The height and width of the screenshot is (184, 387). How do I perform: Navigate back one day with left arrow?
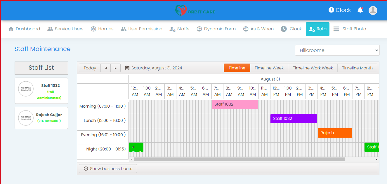pos(106,68)
